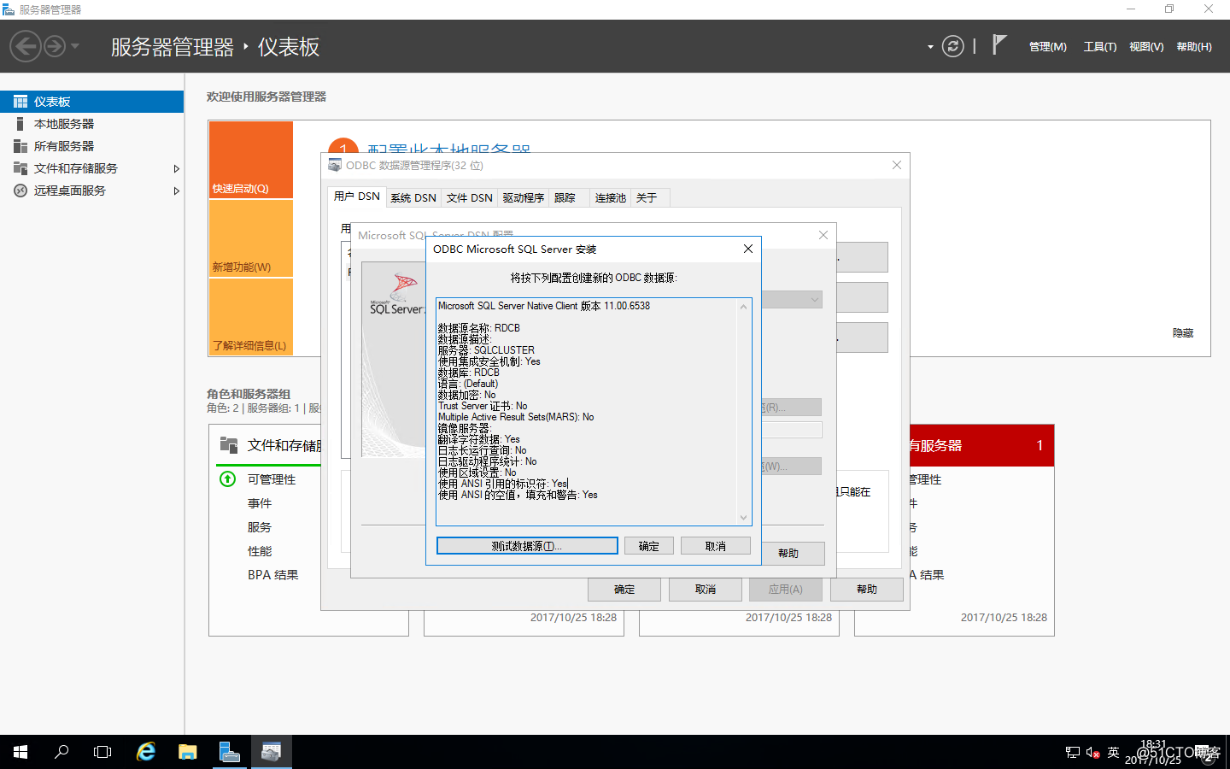Screen dimensions: 1230x769
Task: Close the ODBC Microsoft SQL Server 安装 dialog
Action: [x=747, y=249]
